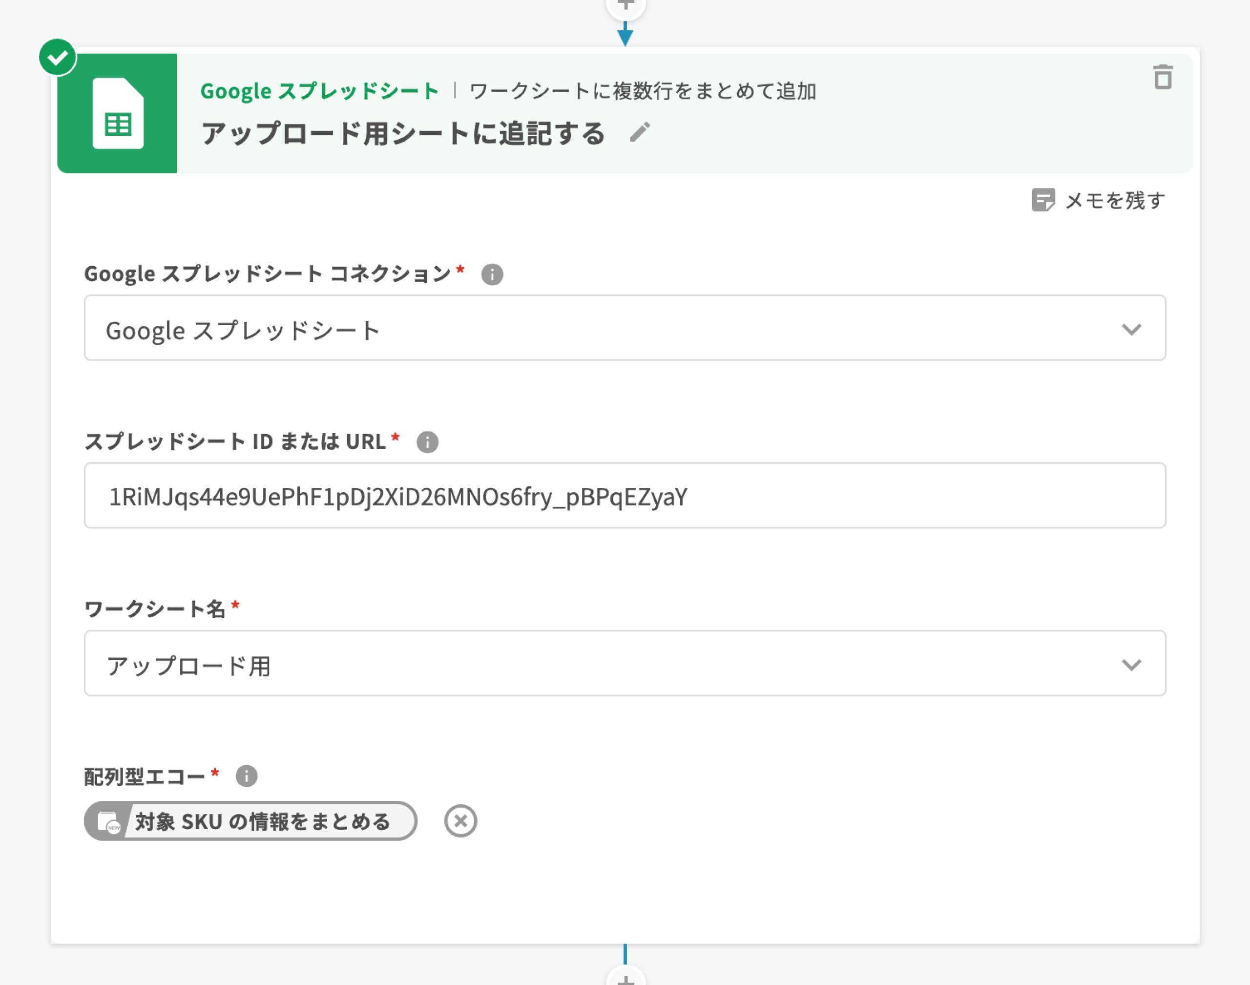Click action label ワークシートに複数行をまとめて追加
The width and height of the screenshot is (1250, 985).
642,91
